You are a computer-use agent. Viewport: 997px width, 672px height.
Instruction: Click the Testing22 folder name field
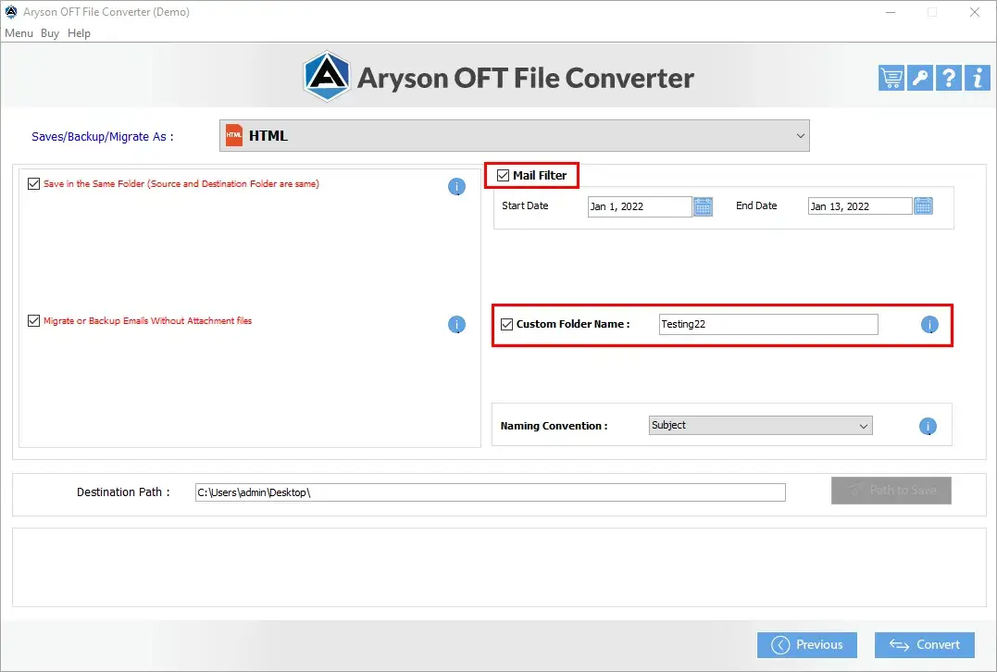point(768,324)
